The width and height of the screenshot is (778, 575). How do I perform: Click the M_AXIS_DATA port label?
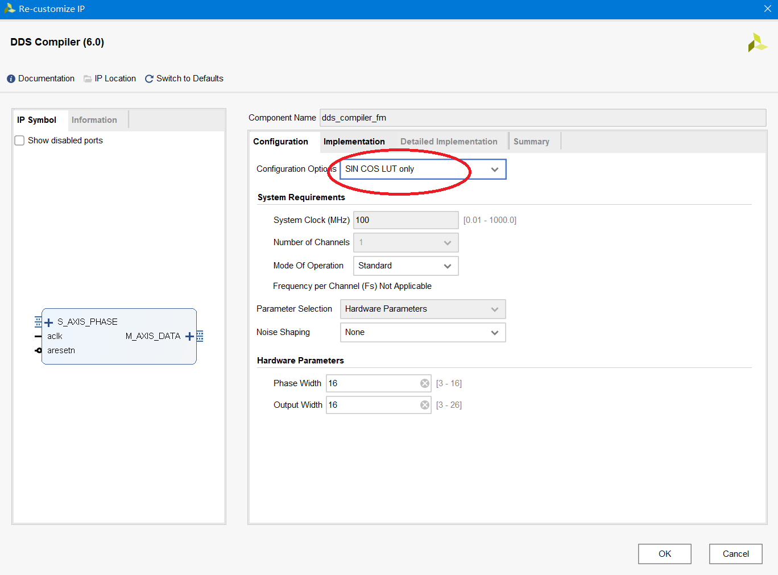(x=153, y=336)
